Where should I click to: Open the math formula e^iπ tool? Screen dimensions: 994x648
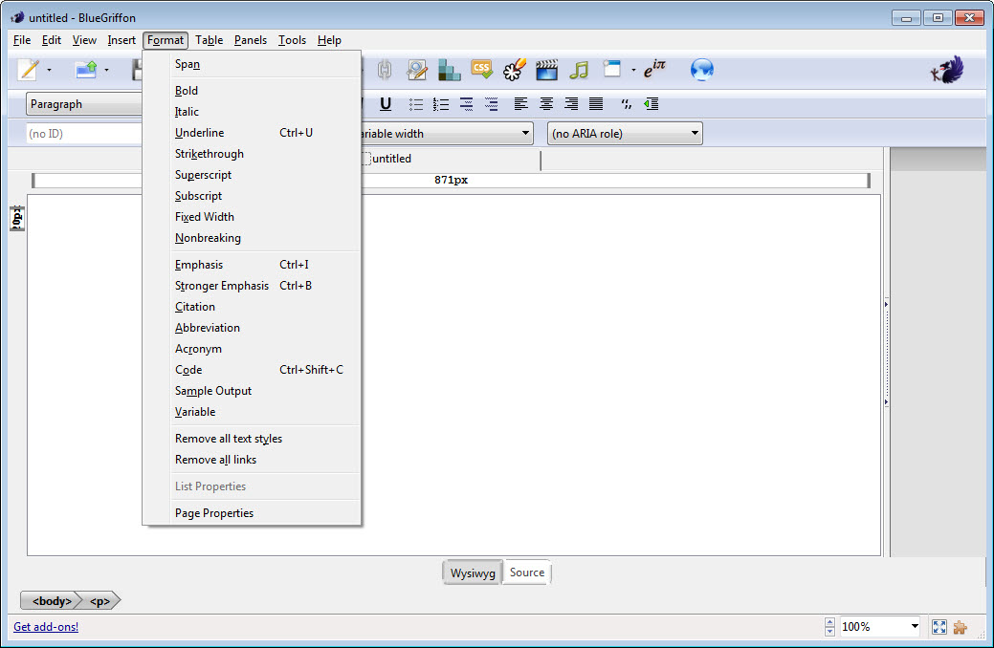pyautogui.click(x=653, y=70)
